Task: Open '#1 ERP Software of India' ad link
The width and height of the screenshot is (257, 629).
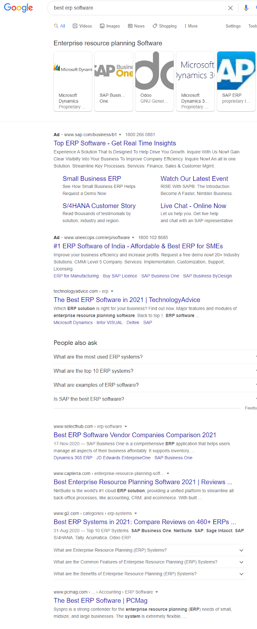Action: pyautogui.click(x=138, y=246)
